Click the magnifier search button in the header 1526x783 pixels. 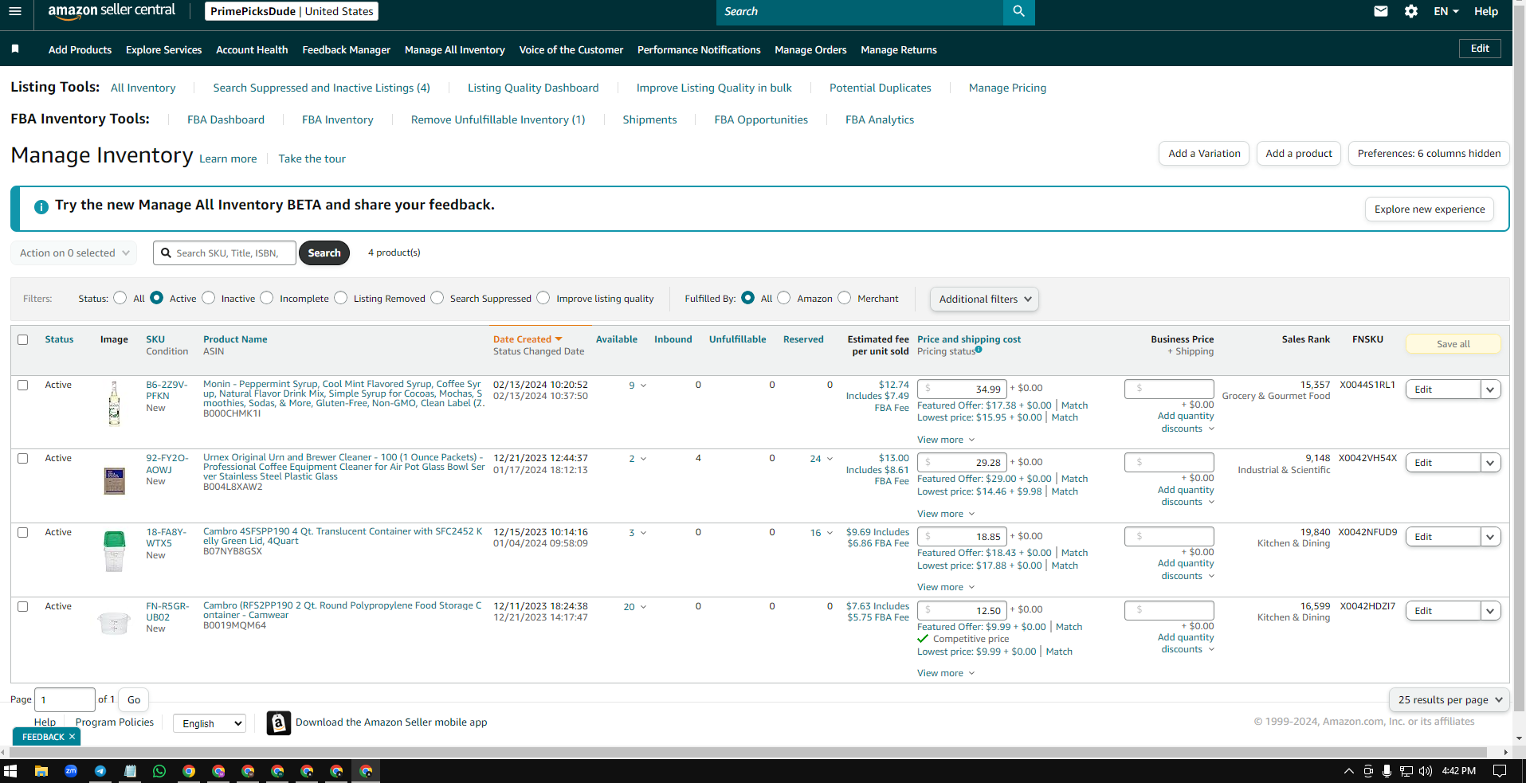(x=1018, y=11)
